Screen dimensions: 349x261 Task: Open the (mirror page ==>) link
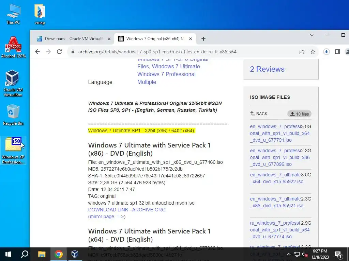click(107, 216)
